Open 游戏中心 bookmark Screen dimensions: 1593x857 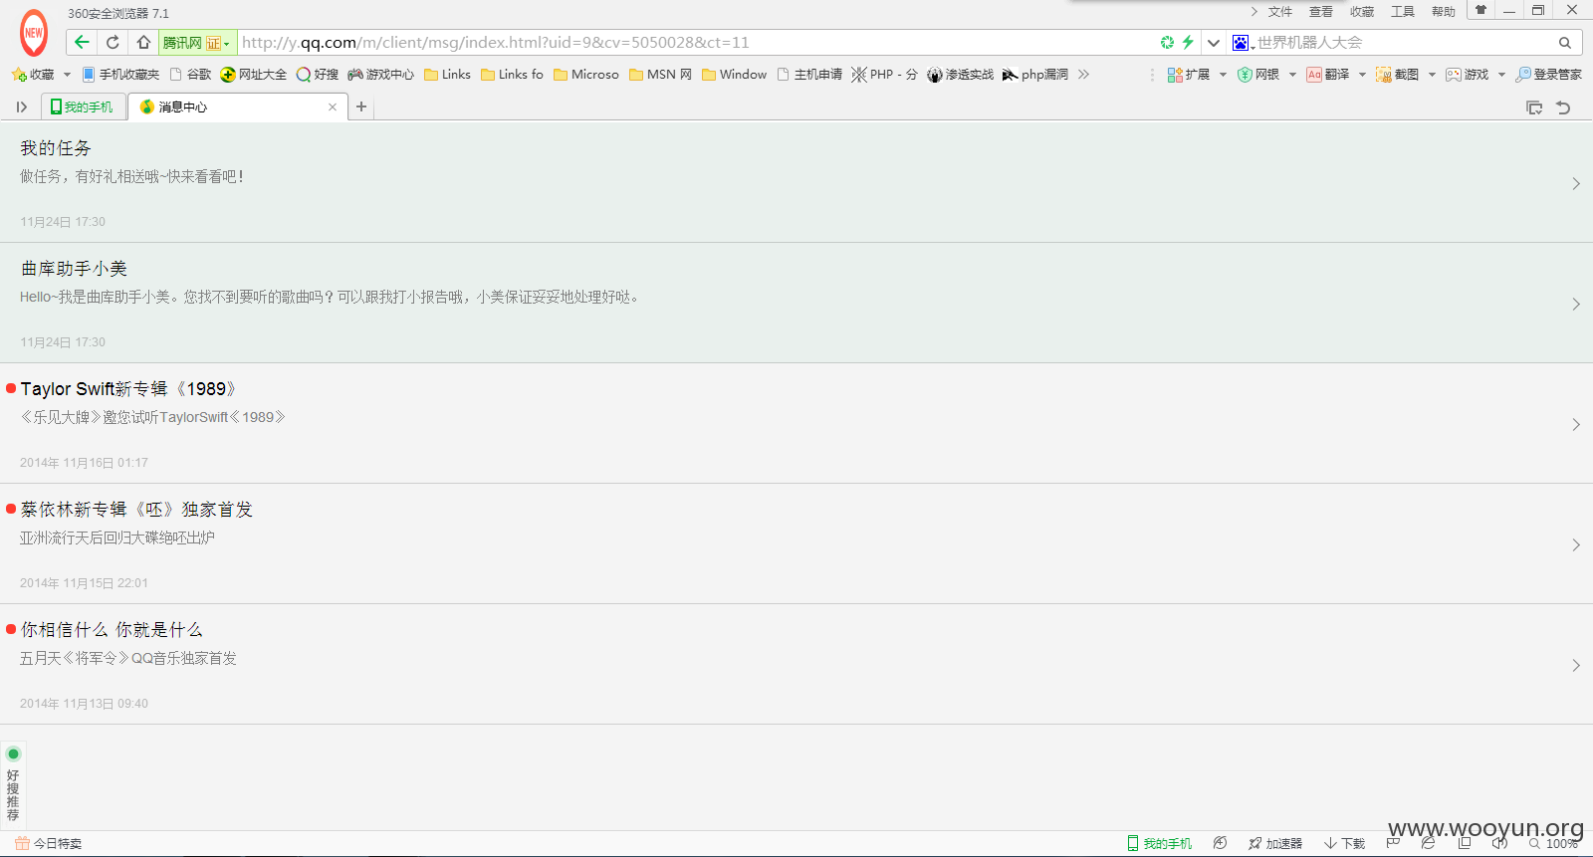pyautogui.click(x=380, y=75)
